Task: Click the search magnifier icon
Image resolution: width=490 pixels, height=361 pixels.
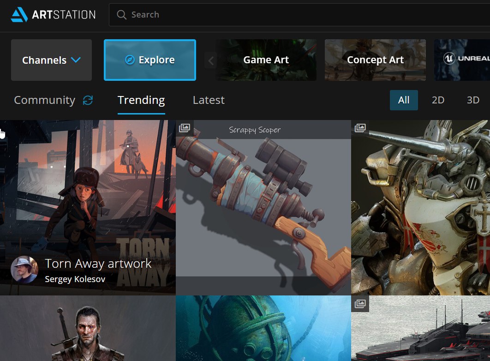Action: point(121,15)
